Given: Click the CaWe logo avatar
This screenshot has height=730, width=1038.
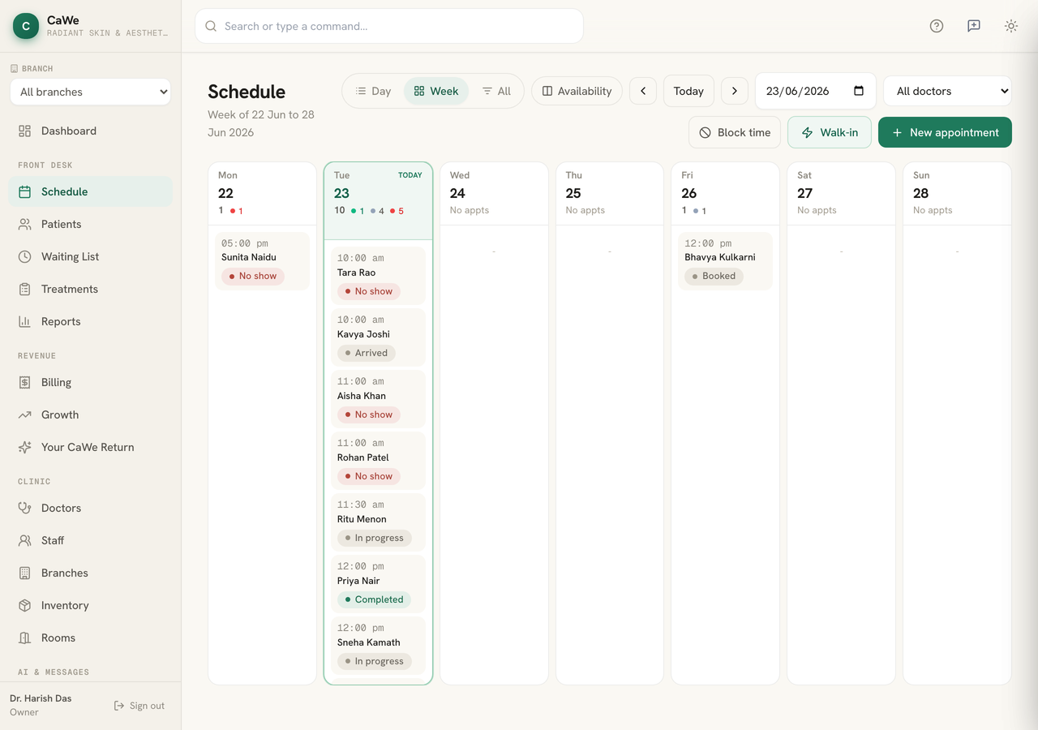Looking at the screenshot, I should click(26, 26).
